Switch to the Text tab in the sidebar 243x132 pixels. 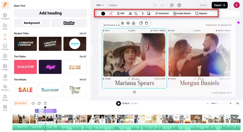pyautogui.click(x=5, y=37)
